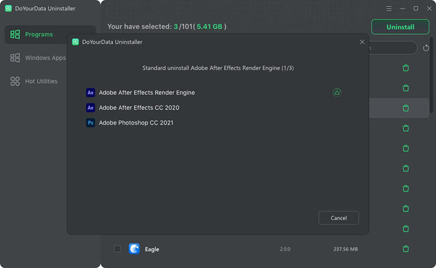Click the Photoshop CC 2021 Ps icon
The height and width of the screenshot is (268, 436).
[91, 123]
